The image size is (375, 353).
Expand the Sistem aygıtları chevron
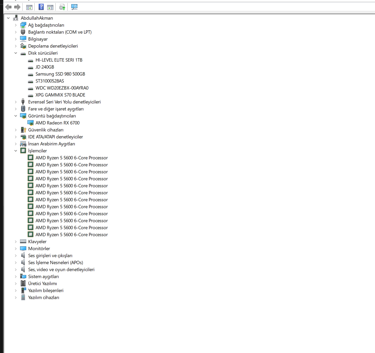tap(16, 276)
